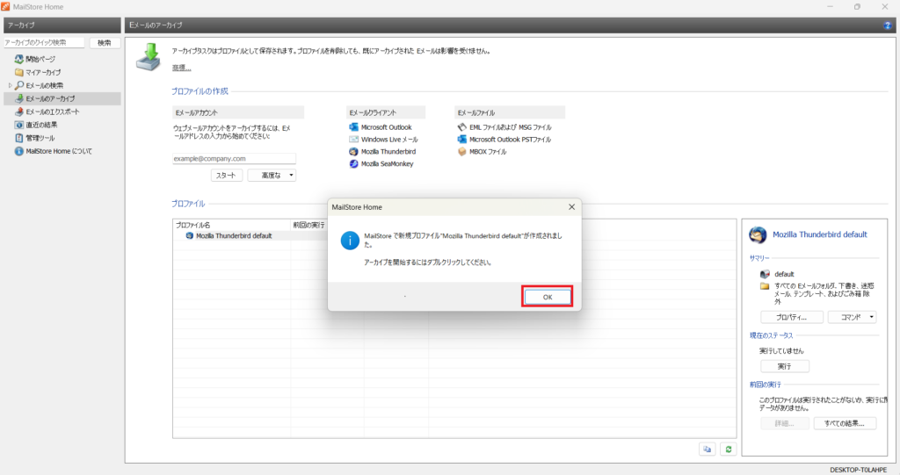The image size is (900, 475).
Task: Open the help icon in the header
Action: [x=887, y=25]
